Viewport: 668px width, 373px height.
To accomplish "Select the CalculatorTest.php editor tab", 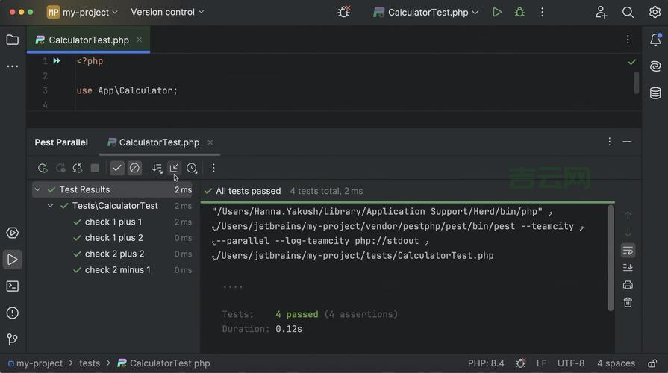I will click(88, 40).
